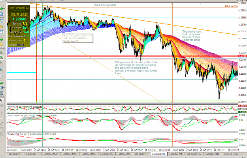Expand dropdown arrow beside Periods clock icon
247x158 pixels.
pyautogui.click(x=4, y=88)
